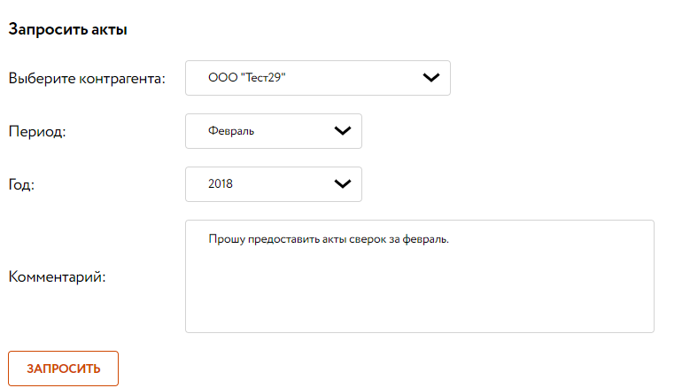Expand the Период dropdown
This screenshot has height=388, width=682.
(x=274, y=131)
